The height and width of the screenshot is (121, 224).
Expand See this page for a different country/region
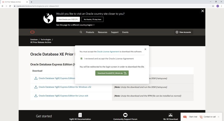click(75, 25)
